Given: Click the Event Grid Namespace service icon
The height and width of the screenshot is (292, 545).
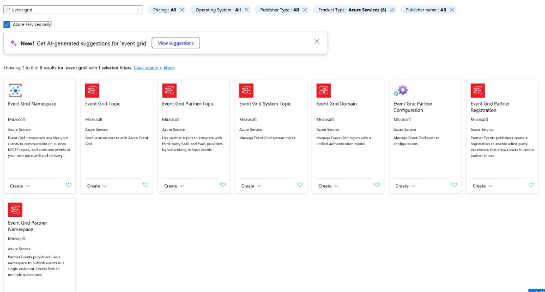Looking at the screenshot, I should point(15,90).
